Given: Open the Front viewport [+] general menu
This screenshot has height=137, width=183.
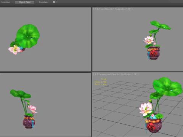Looking at the screenshot, I should [95, 9].
